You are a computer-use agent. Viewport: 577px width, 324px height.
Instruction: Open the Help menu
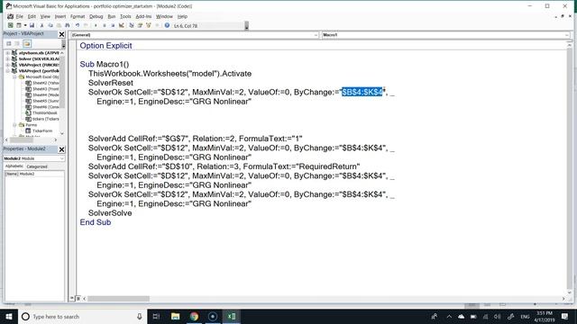[x=182, y=16]
